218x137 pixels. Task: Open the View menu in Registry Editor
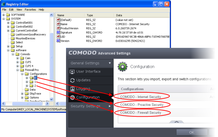click(19, 10)
